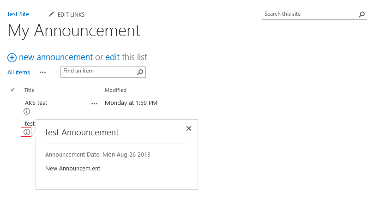This screenshot has height=200, width=367.
Task: Toggle the select-all checkmark in header
Action: click(x=12, y=90)
